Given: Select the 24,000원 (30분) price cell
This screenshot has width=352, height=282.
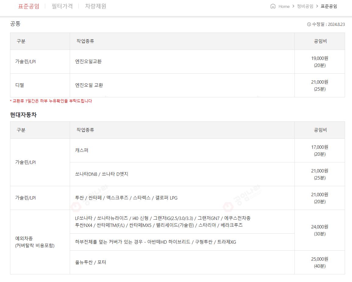Looking at the screenshot, I should 320,230.
